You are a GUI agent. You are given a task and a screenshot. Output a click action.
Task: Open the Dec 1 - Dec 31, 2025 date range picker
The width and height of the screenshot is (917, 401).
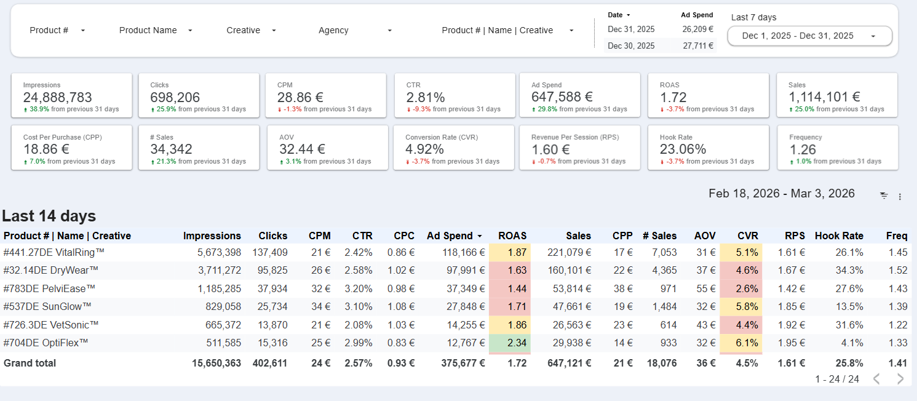coord(809,36)
